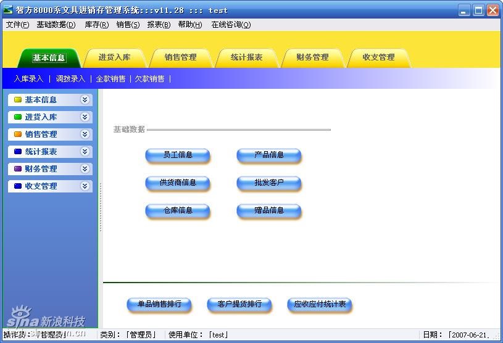The width and height of the screenshot is (503, 343).
Task: Open the 赠品信息 button
Action: [269, 211]
